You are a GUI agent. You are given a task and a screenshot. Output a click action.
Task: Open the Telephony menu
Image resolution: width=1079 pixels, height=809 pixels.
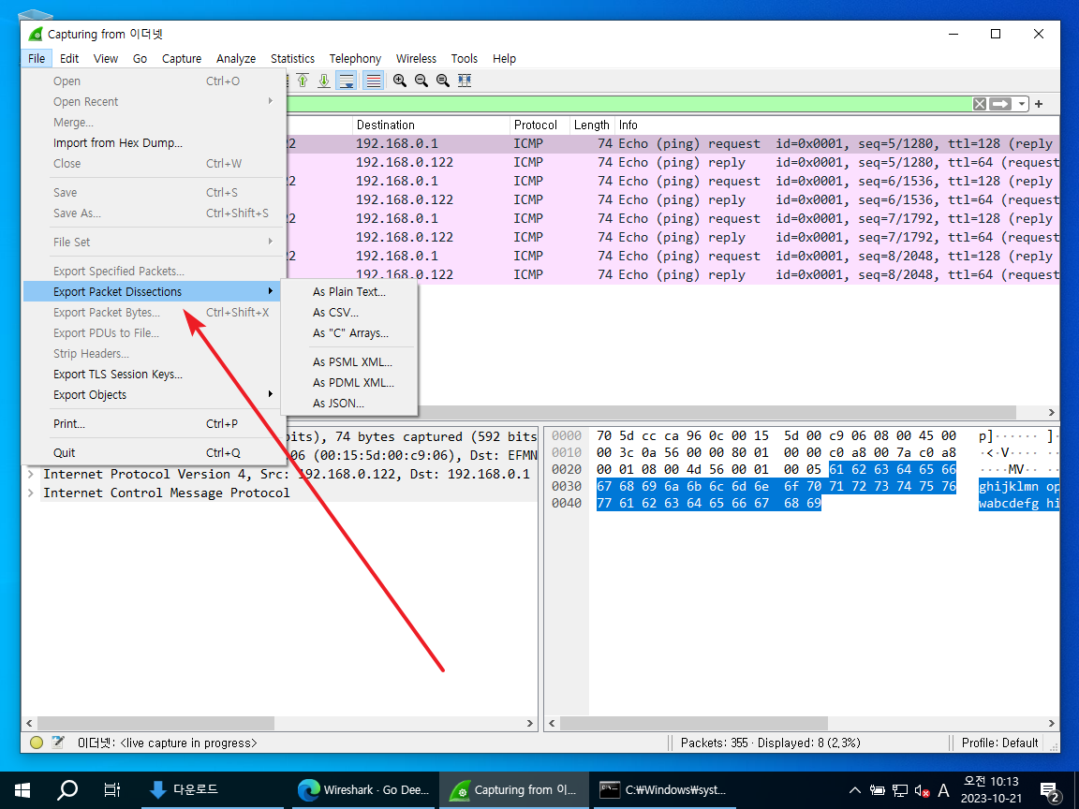355,58
